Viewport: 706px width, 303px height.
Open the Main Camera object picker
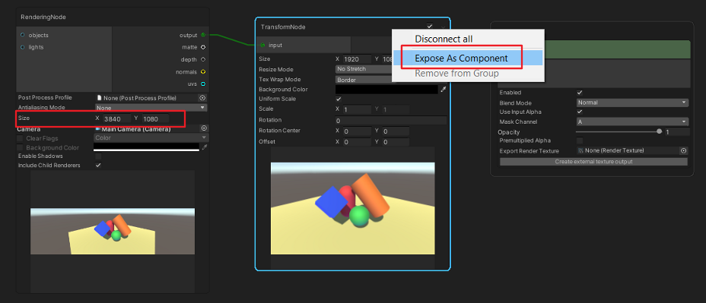(x=204, y=128)
